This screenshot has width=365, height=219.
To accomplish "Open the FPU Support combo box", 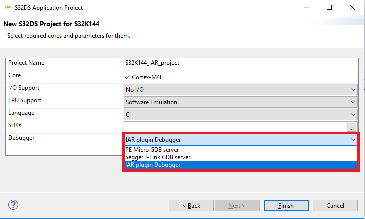I will [x=241, y=102].
